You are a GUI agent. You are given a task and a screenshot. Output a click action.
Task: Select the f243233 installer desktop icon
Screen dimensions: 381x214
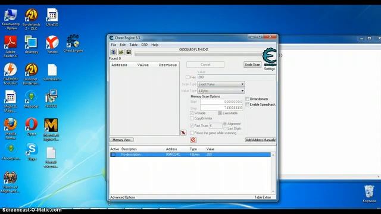tap(51, 99)
